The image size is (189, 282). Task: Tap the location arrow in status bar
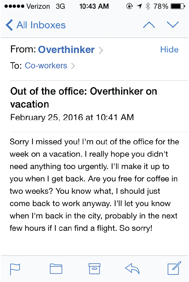click(x=139, y=6)
